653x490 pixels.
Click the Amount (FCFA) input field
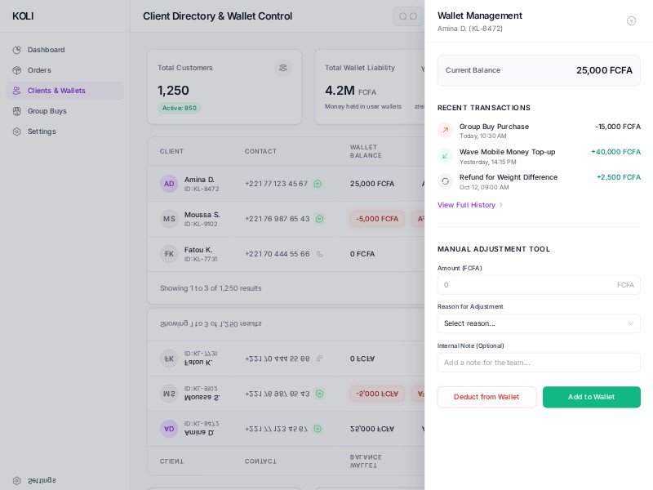click(527, 285)
